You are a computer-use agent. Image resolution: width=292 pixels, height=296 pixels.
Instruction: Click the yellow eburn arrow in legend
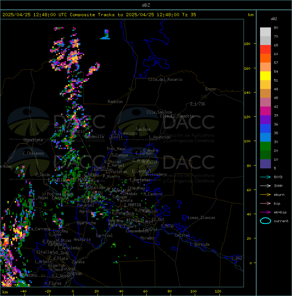[265, 194]
